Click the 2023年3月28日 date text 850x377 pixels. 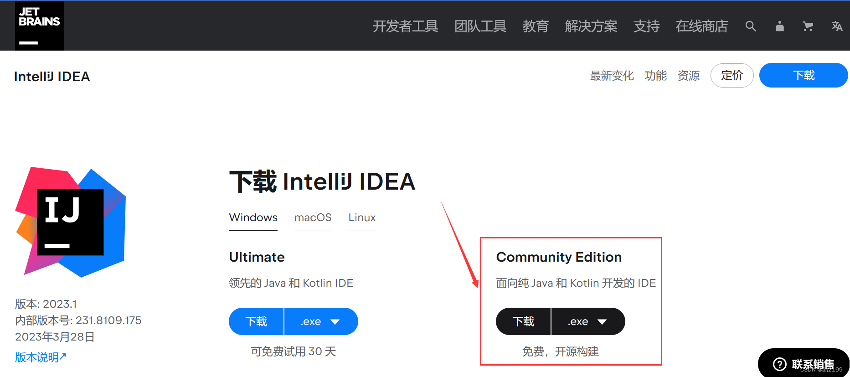(x=55, y=337)
